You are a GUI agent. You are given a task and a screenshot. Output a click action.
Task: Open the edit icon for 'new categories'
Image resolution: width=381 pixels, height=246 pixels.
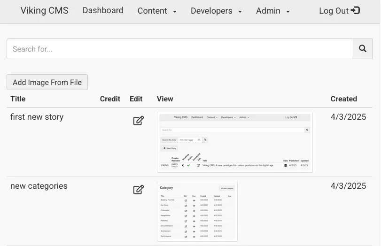click(x=138, y=190)
